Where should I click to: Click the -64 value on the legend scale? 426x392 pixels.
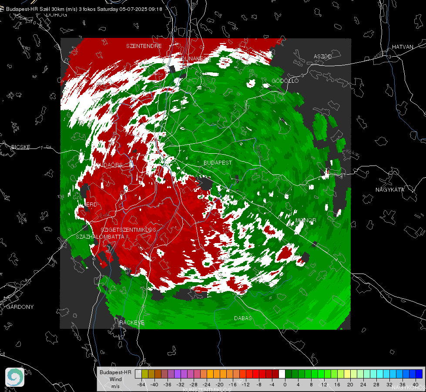141,385
